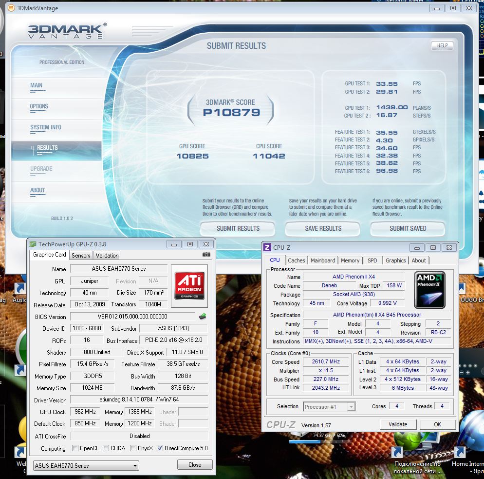Click the GPU score 10825 value
The image size is (484, 479).
[192, 156]
